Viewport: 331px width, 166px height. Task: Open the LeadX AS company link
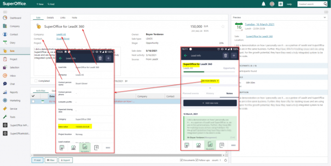(61, 34)
